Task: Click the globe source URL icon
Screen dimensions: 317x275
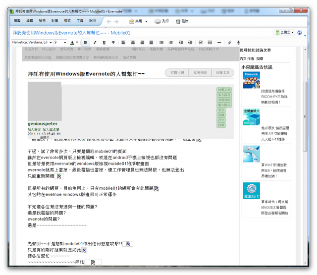Action: (x=300, y=33)
